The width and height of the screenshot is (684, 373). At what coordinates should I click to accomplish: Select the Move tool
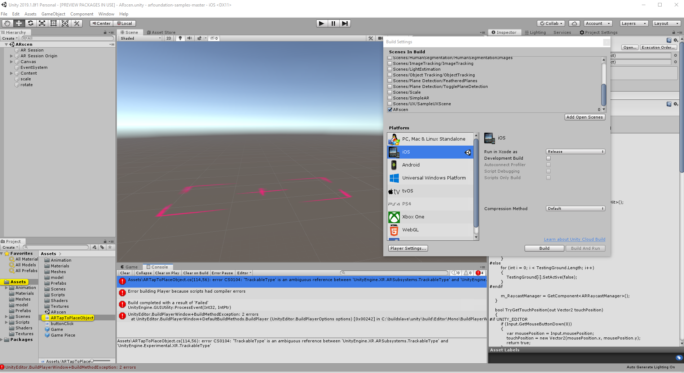[19, 23]
